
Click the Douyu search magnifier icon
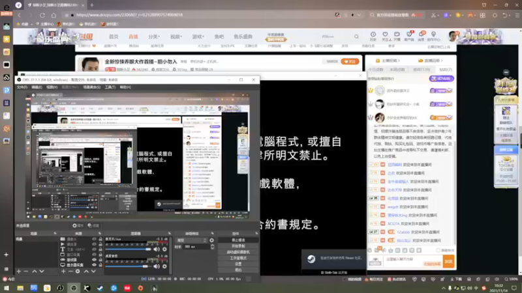click(x=356, y=36)
